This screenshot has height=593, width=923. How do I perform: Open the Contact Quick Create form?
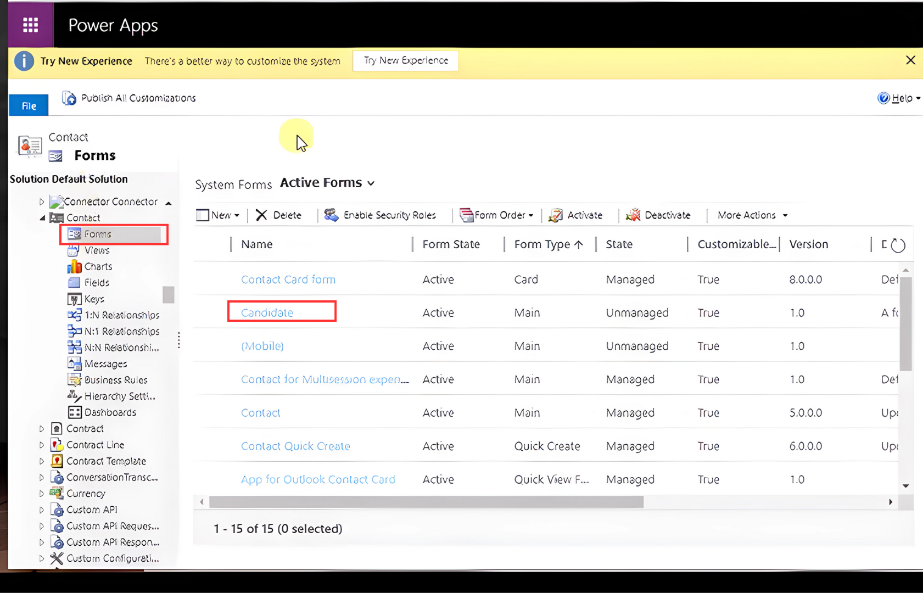pos(295,446)
